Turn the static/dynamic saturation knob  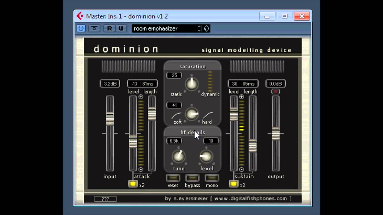[192, 84]
